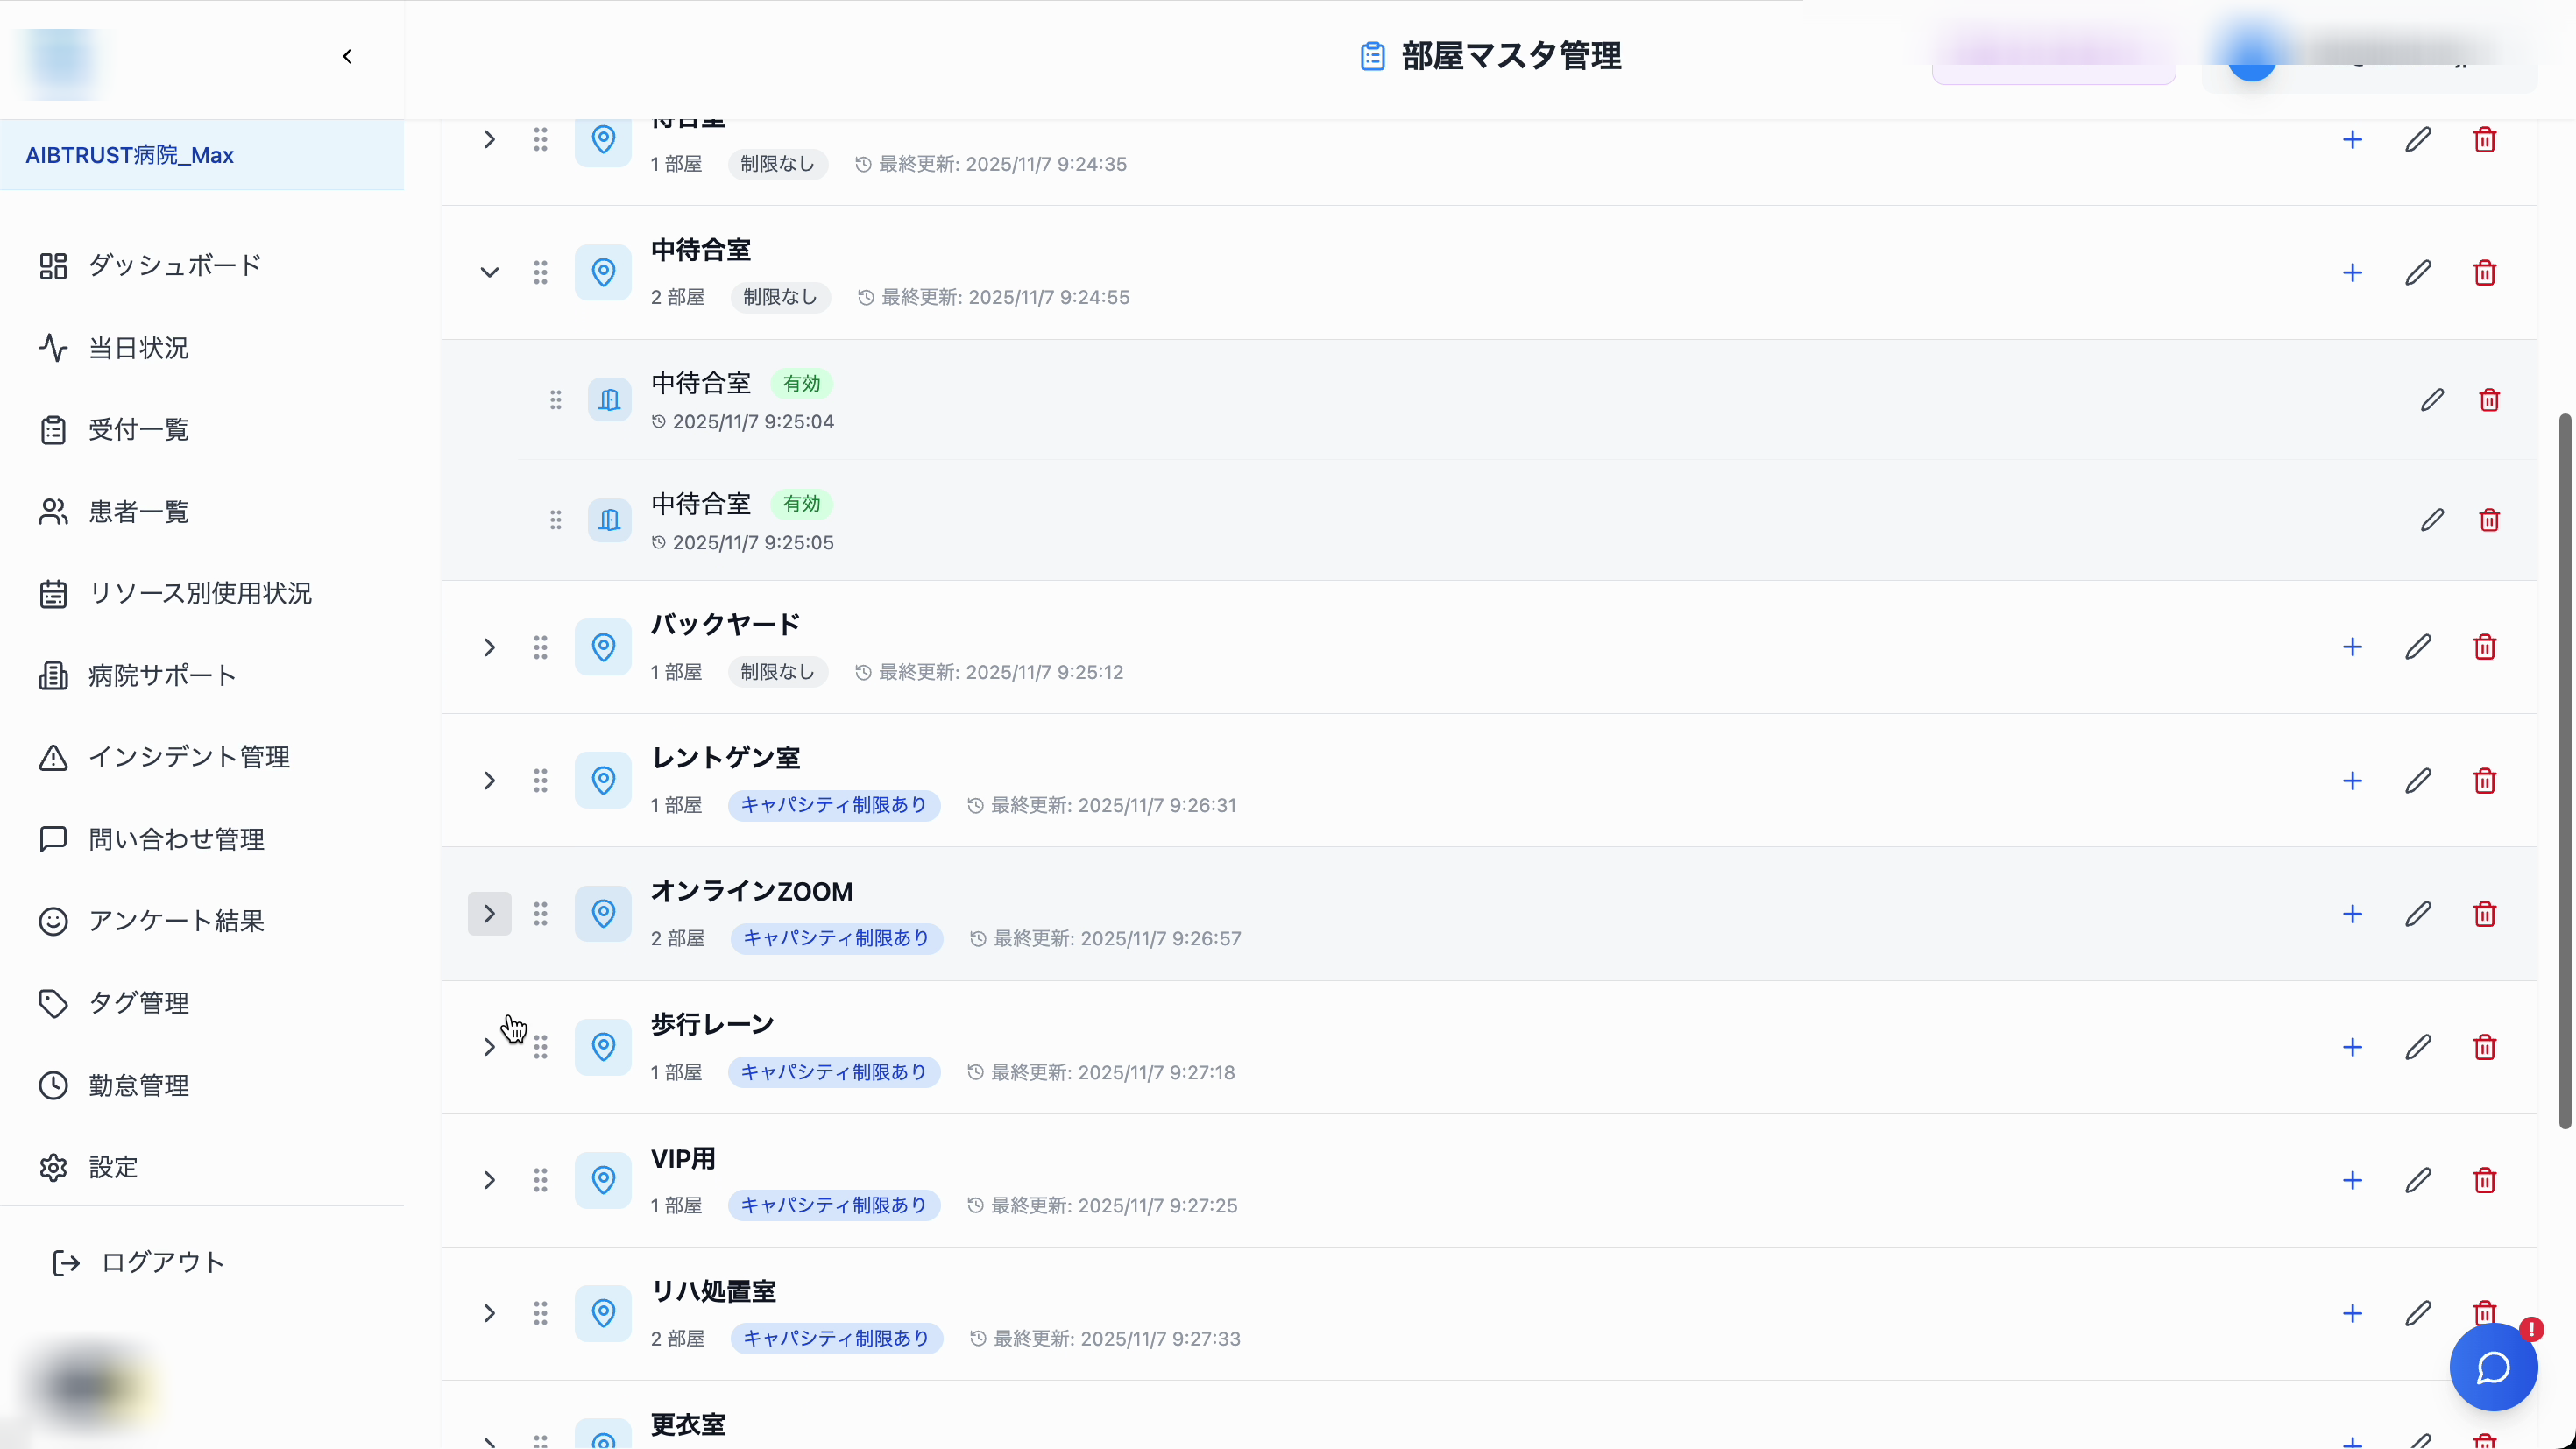Select the 受付一覧 clipboard icon

[x=53, y=429]
